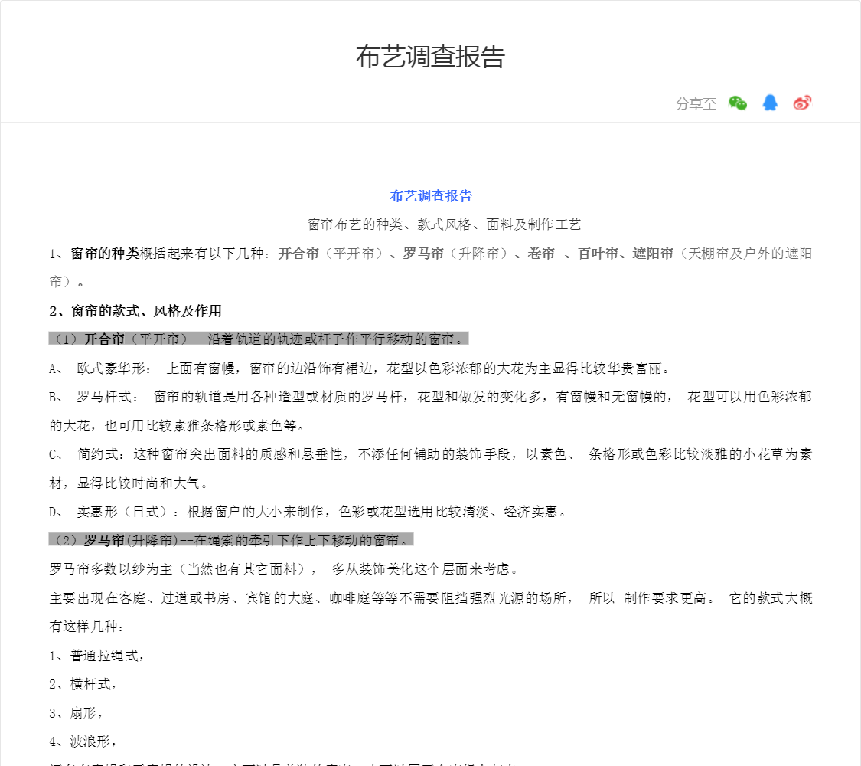This screenshot has height=766, width=861.
Task: Click bold term 卷帘 in first paragraph
Action: point(541,254)
